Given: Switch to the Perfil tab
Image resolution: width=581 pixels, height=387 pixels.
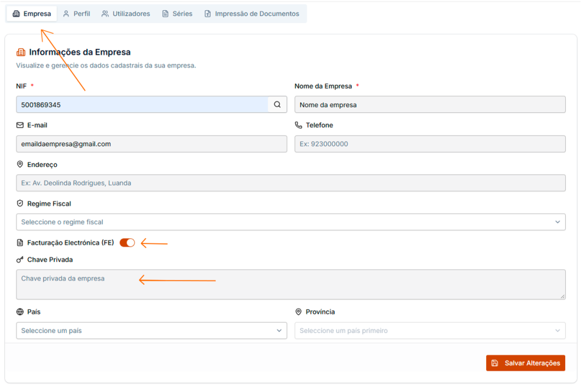Looking at the screenshot, I should click(x=77, y=14).
